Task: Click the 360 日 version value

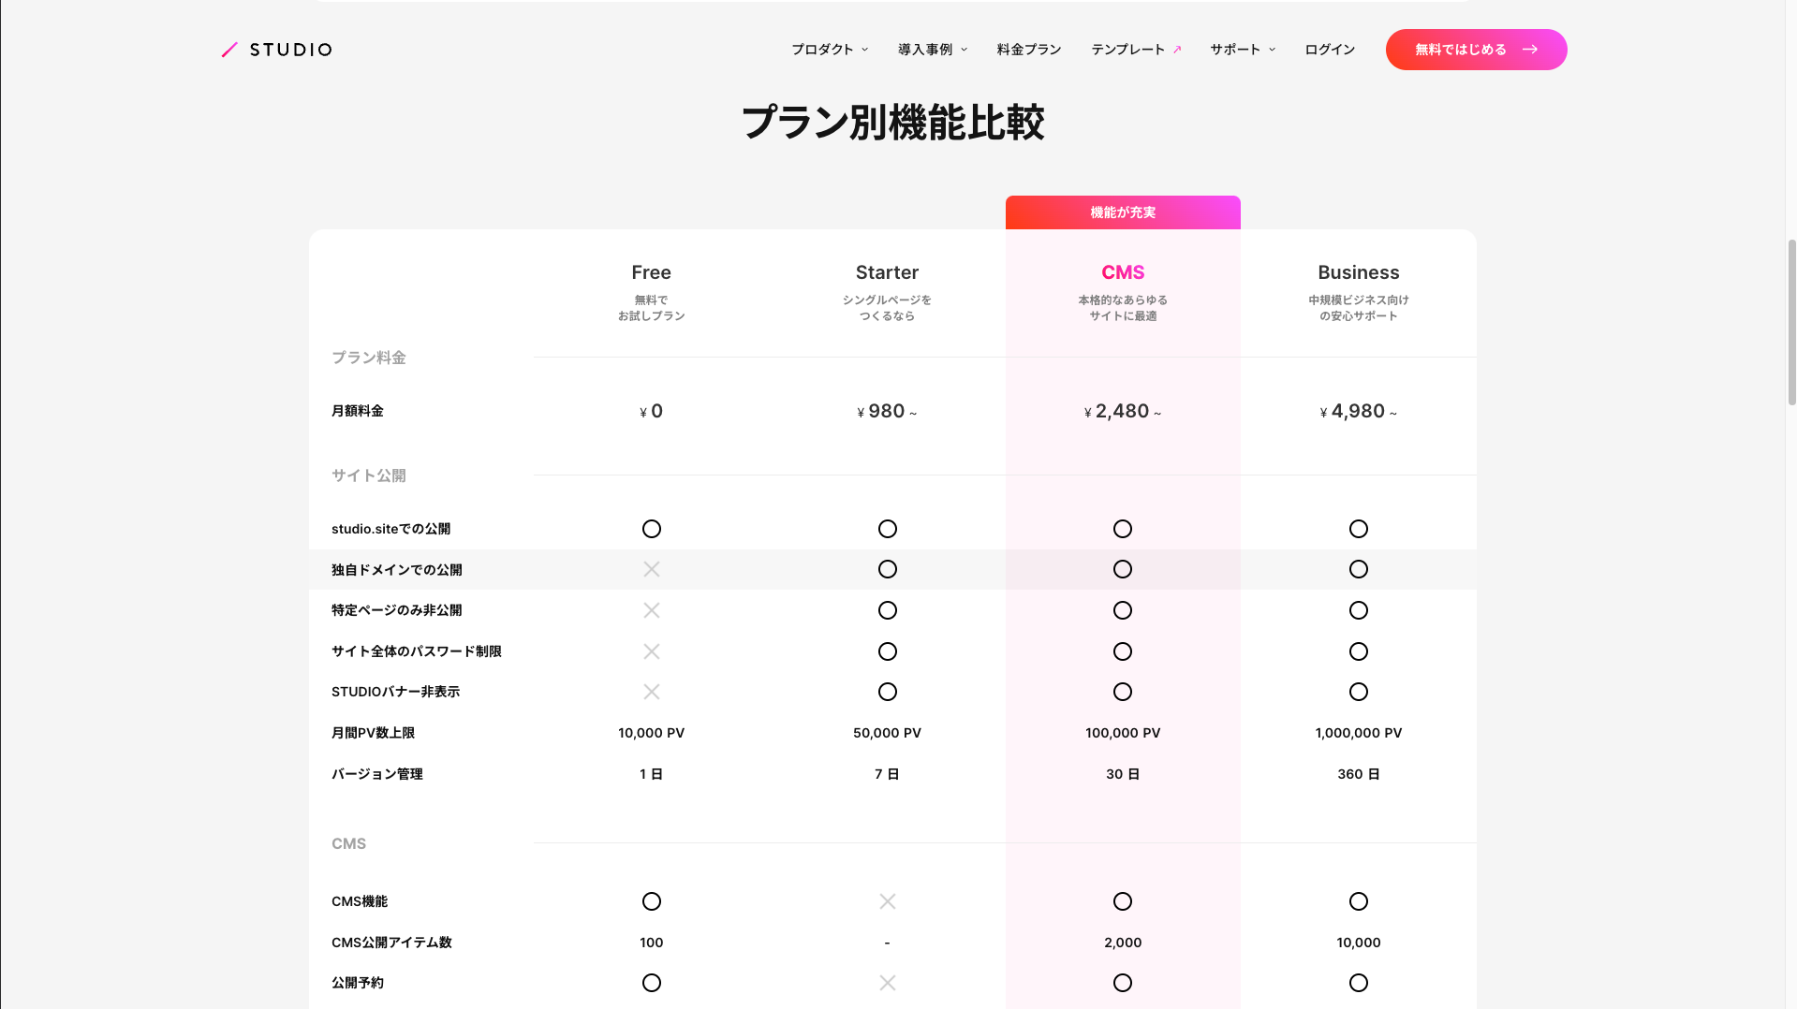Action: [1359, 774]
